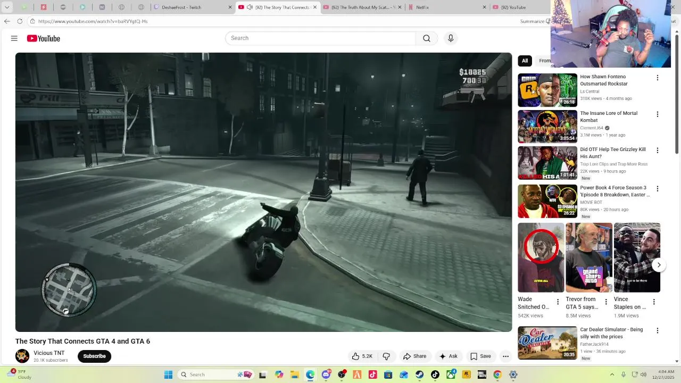Open Car Dealer Simulator video thumbnail
Image resolution: width=681 pixels, height=383 pixels.
point(547,343)
